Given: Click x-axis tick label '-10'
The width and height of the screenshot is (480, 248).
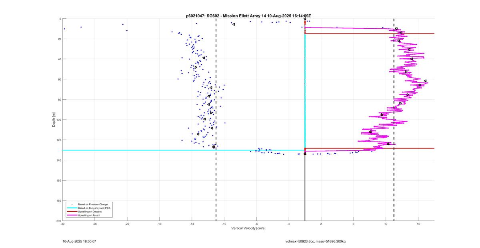Looking at the screenshot, I should coord(224,224).
